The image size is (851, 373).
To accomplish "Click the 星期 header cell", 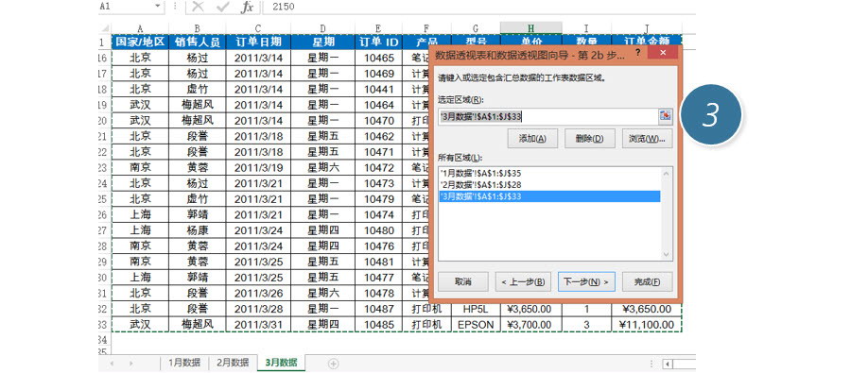I will click(323, 42).
